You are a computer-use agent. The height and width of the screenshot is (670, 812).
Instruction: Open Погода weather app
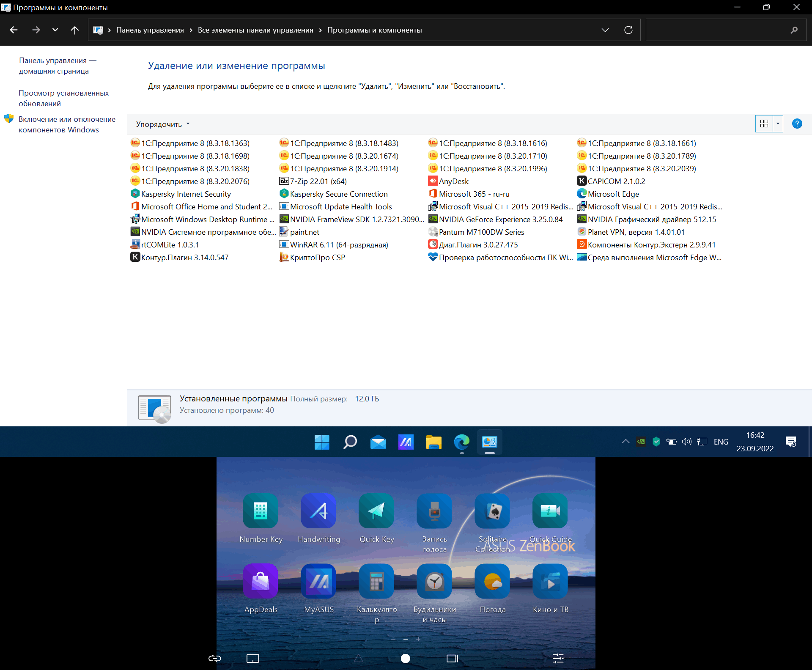pyautogui.click(x=492, y=581)
